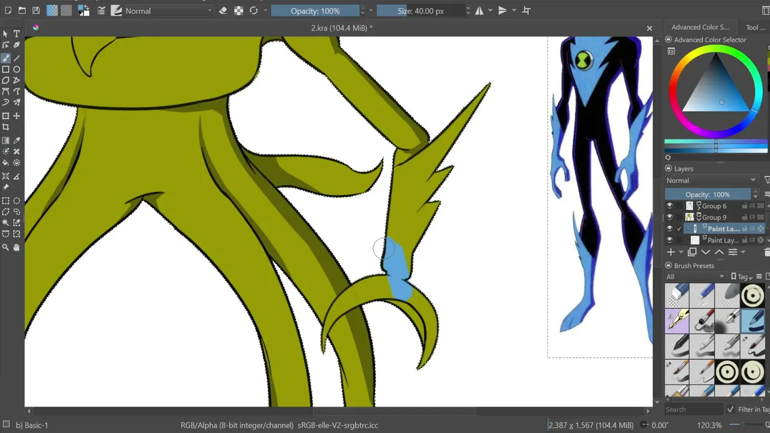Activate the Freehand Brush tool

[x=6, y=58]
